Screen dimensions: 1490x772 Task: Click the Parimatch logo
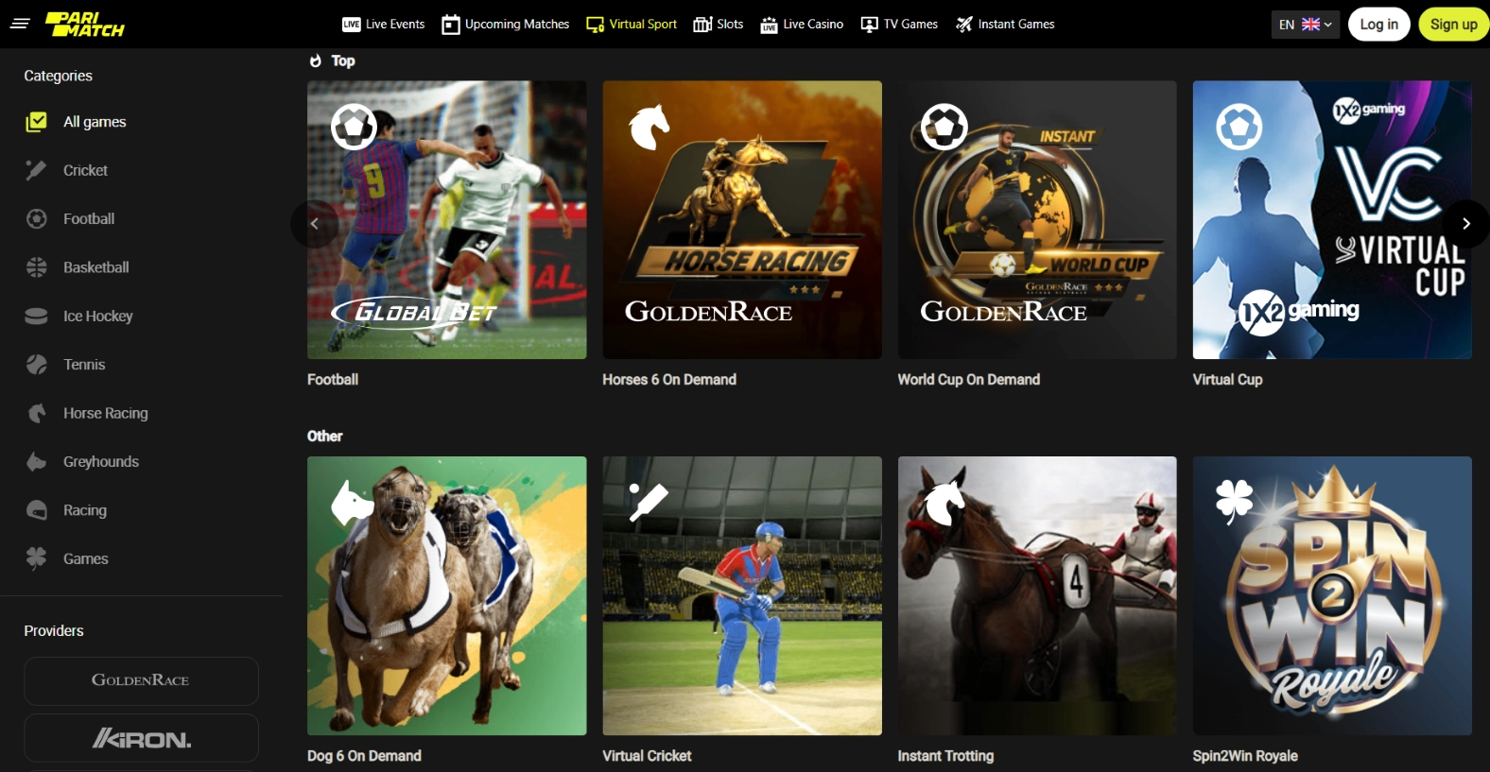[85, 24]
